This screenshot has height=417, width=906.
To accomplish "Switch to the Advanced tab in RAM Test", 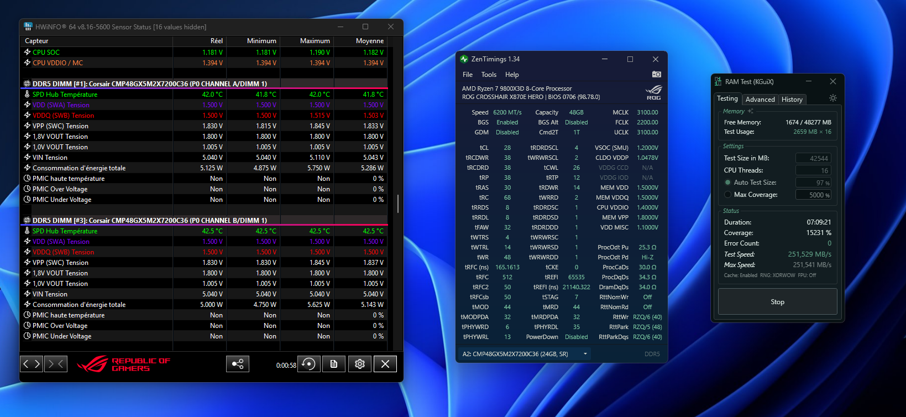I will [760, 100].
